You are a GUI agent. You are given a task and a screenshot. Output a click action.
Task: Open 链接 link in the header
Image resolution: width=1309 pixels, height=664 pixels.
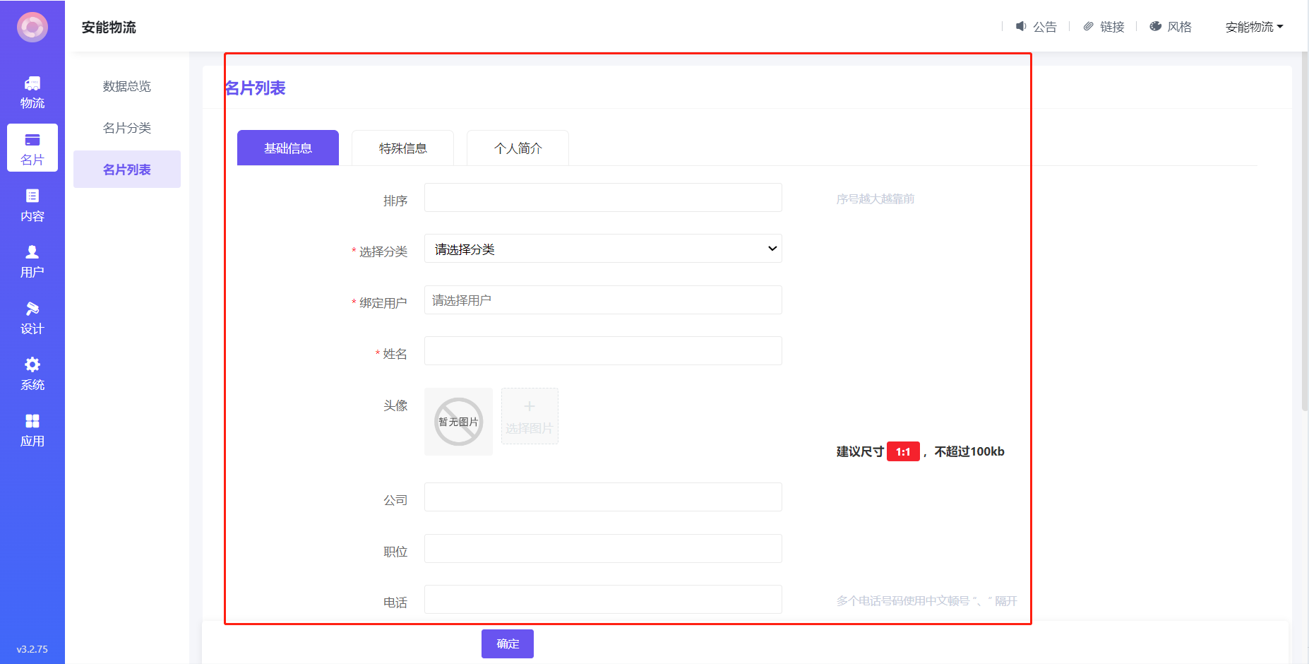pyautogui.click(x=1104, y=27)
